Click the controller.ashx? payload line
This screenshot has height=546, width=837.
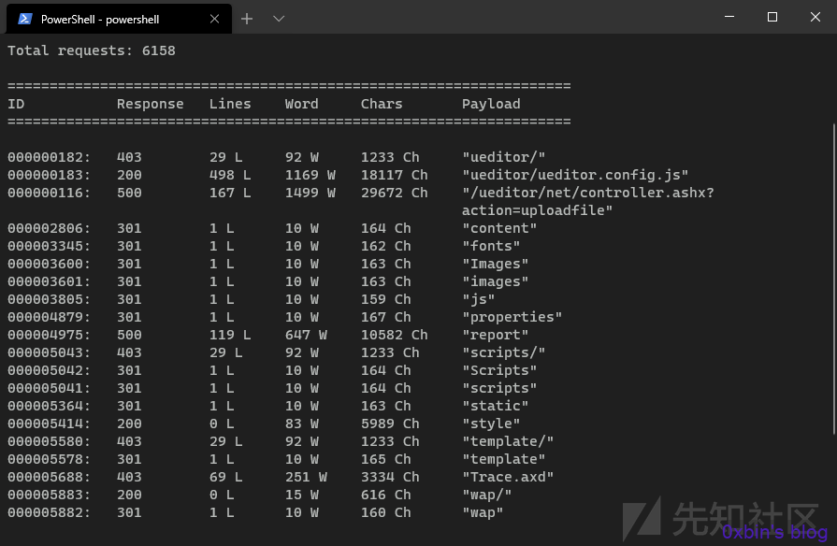point(587,193)
